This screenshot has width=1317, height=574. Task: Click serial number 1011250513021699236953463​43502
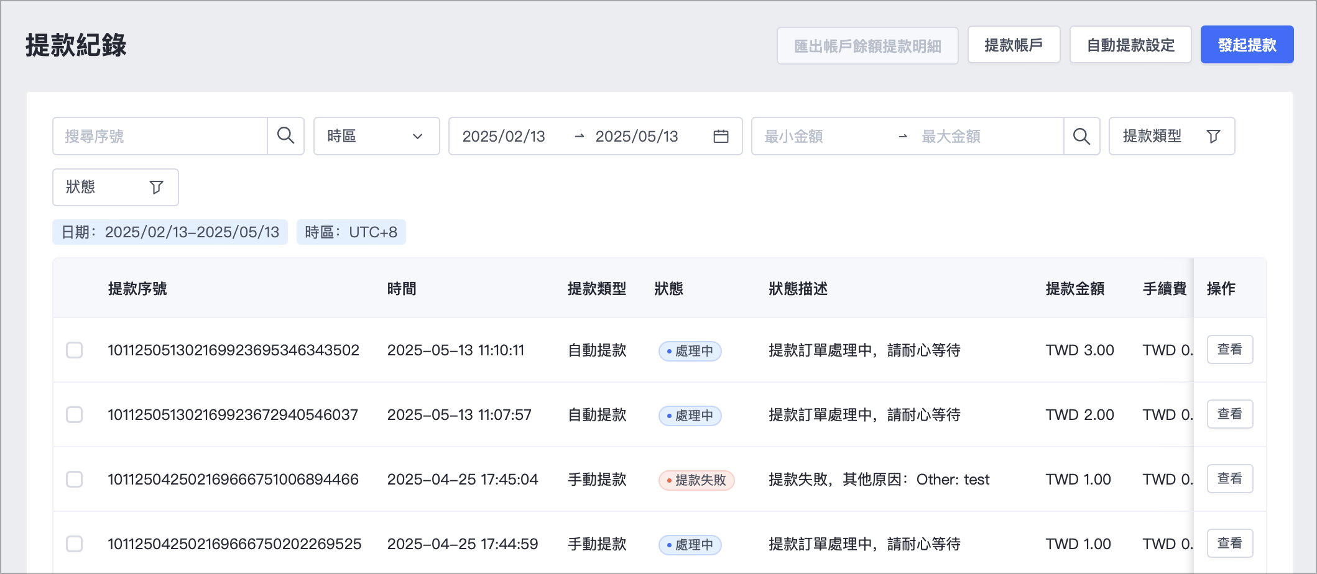point(233,350)
